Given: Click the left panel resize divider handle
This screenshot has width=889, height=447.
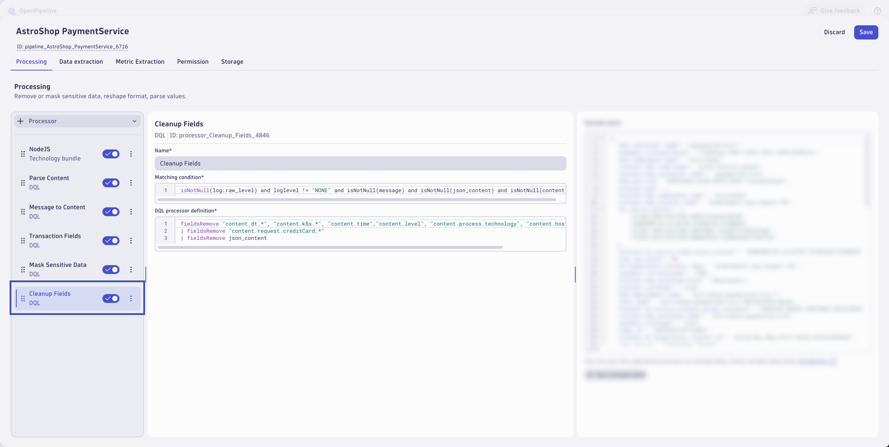Looking at the screenshot, I should click(x=146, y=274).
